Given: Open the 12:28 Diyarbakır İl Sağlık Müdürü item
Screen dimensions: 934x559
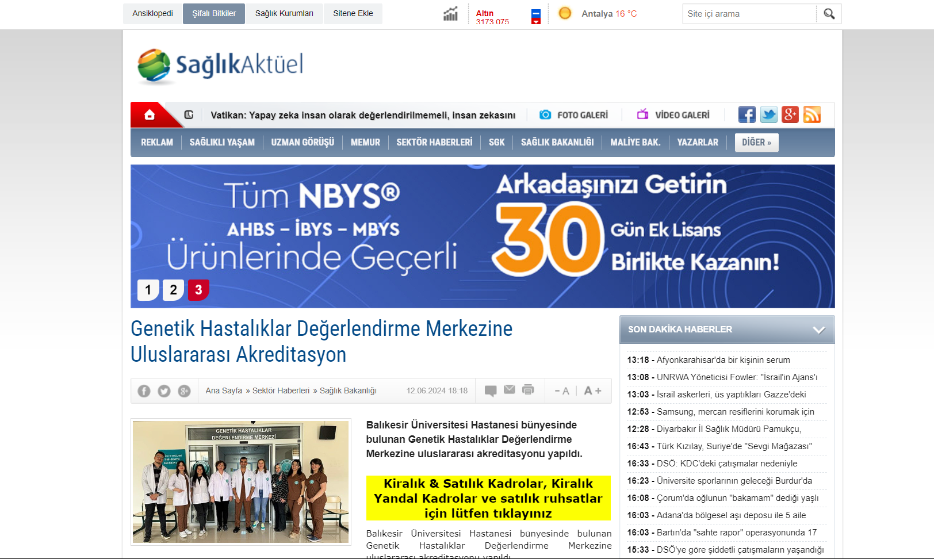Looking at the screenshot, I should click(714, 429).
